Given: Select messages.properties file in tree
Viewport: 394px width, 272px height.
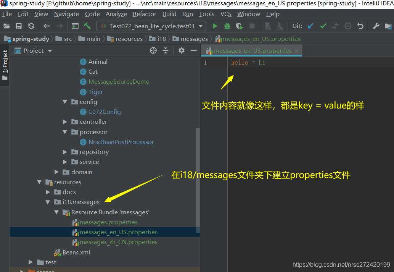Looking at the screenshot, I should pyautogui.click(x=109, y=222).
